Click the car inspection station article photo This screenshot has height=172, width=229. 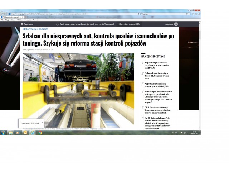78,90
